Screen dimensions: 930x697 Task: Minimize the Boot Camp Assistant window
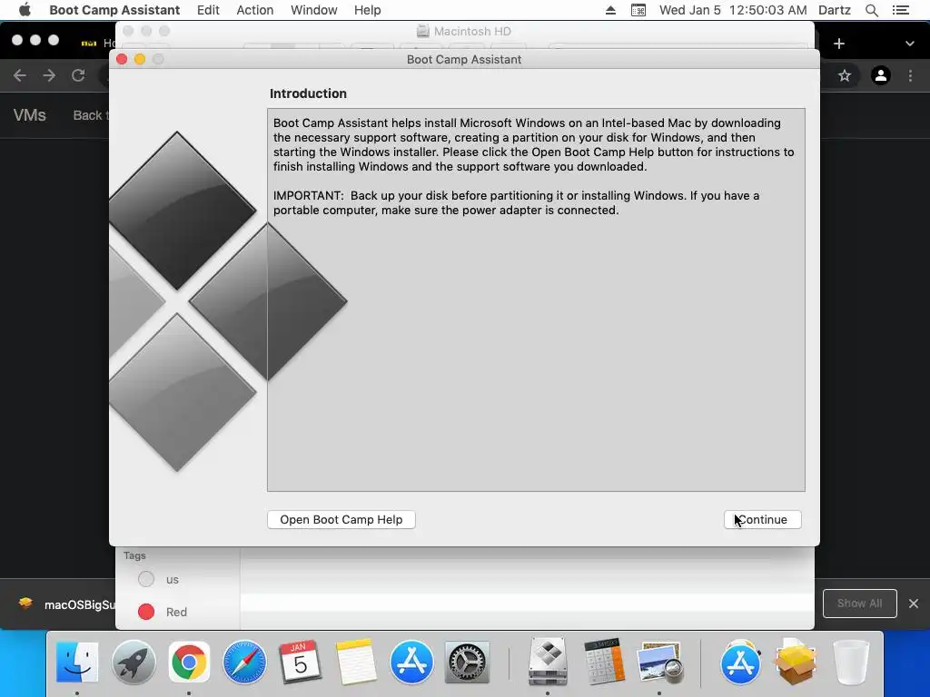pos(140,59)
